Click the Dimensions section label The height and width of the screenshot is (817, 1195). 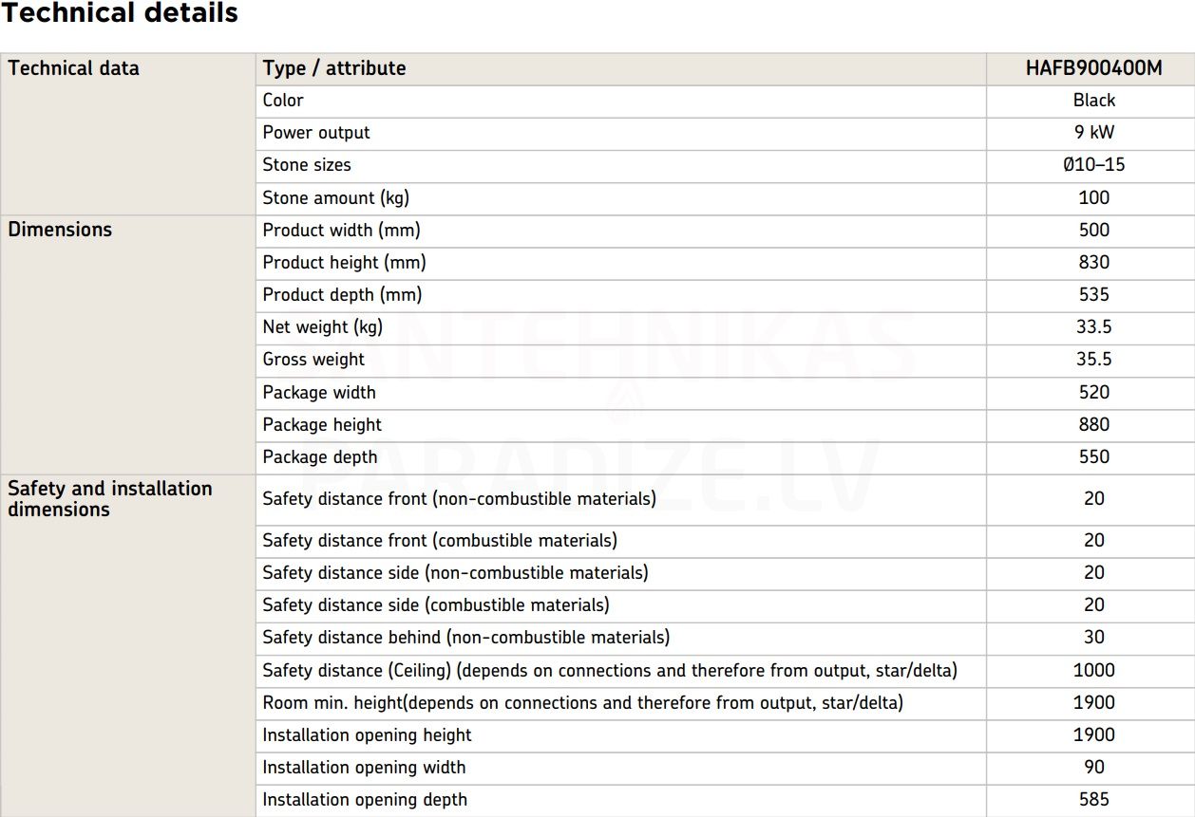(x=60, y=230)
